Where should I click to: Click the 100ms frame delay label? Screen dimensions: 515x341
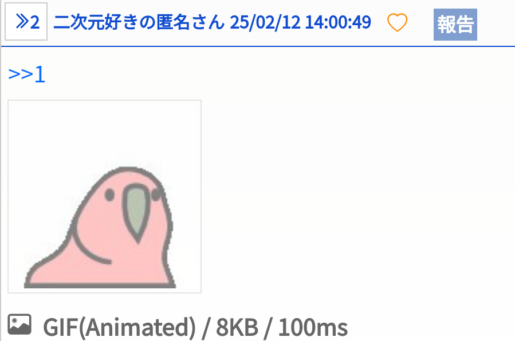pyautogui.click(x=313, y=327)
